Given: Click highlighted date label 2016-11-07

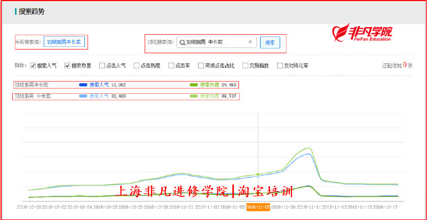Looking at the screenshot, I should [x=258, y=207].
